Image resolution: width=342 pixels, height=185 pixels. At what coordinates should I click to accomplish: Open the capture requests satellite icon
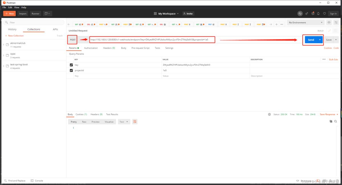[307, 13]
